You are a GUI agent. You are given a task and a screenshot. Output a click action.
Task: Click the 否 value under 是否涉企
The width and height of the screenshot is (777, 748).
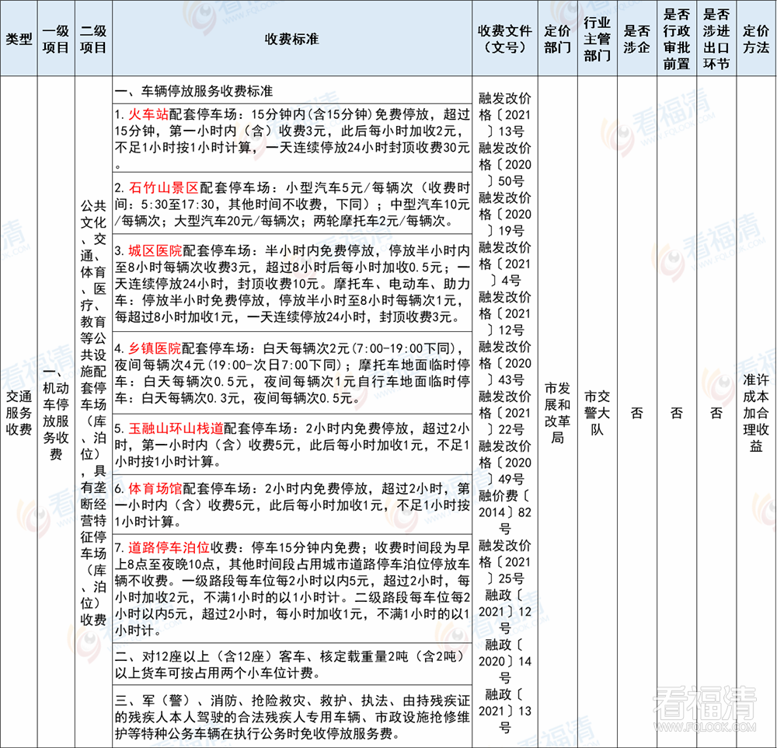click(x=637, y=412)
